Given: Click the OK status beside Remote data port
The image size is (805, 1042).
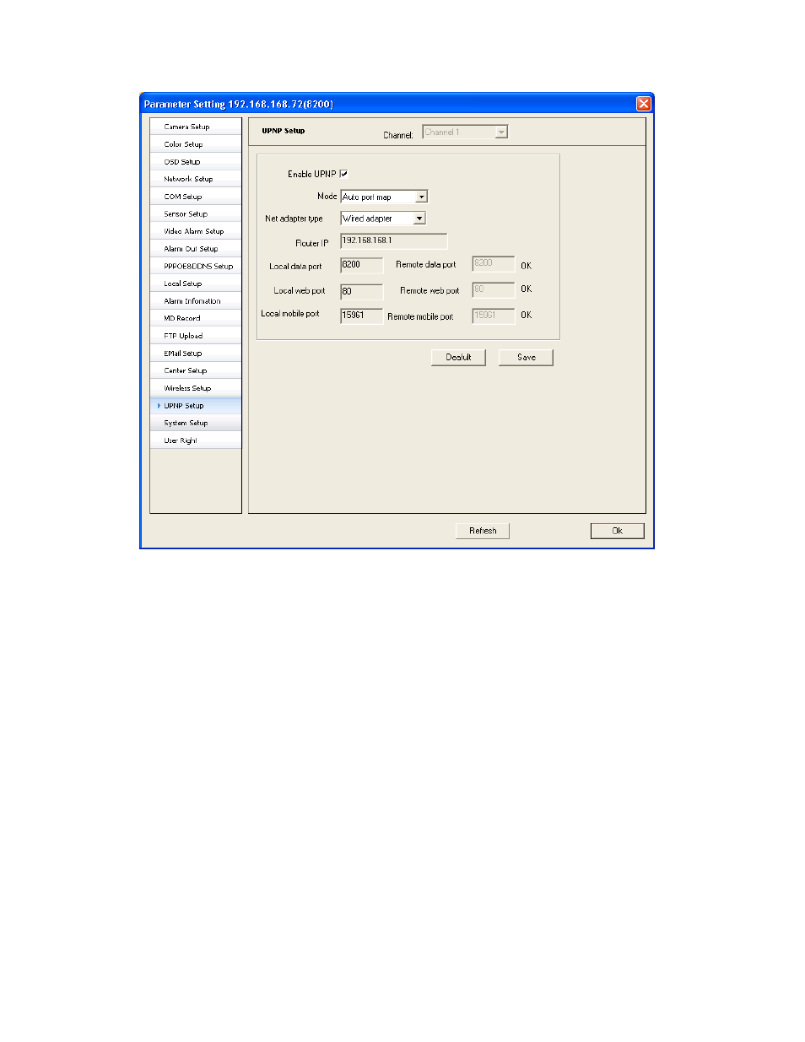Looking at the screenshot, I should click(x=526, y=266).
